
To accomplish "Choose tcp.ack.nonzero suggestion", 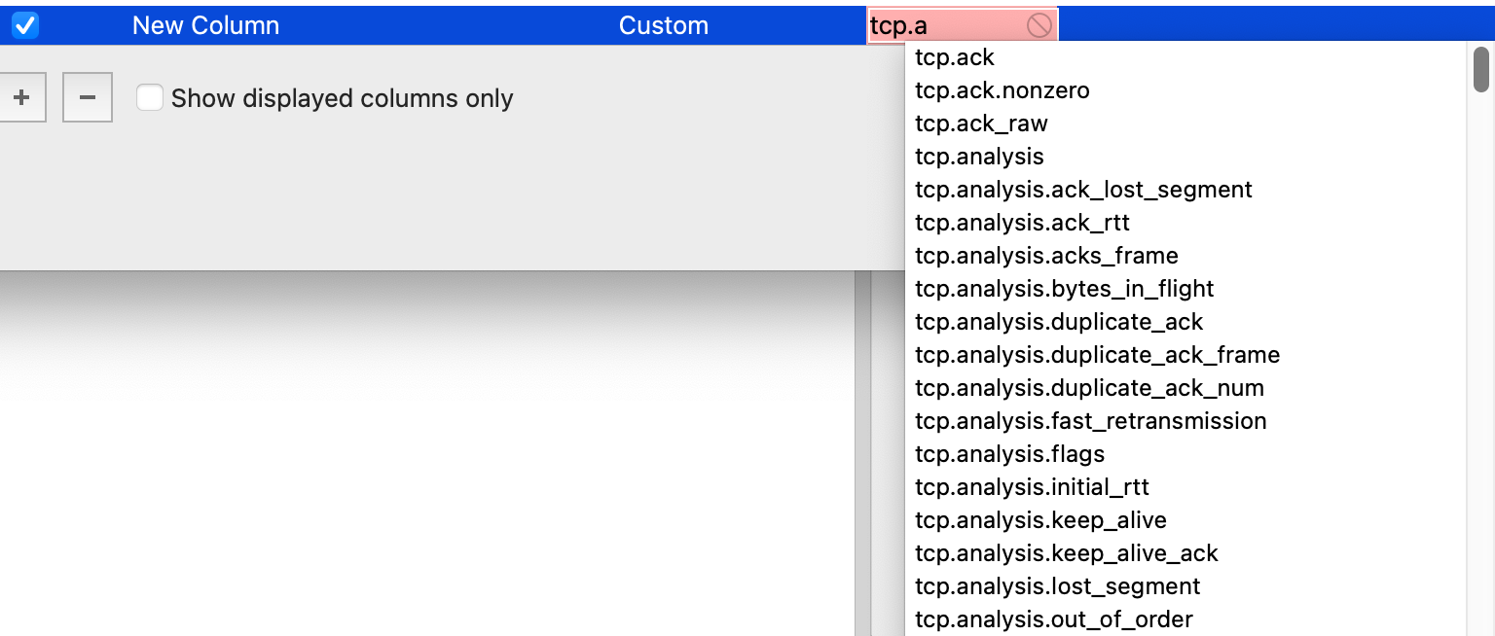I will pos(1002,90).
